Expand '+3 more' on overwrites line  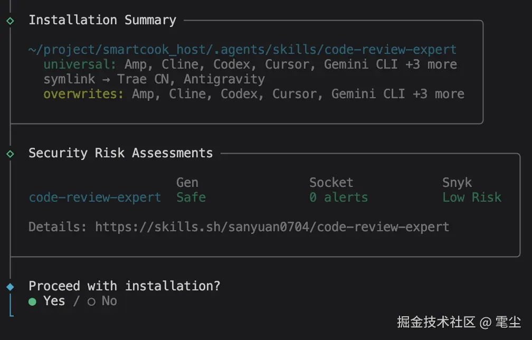pyautogui.click(x=442, y=94)
